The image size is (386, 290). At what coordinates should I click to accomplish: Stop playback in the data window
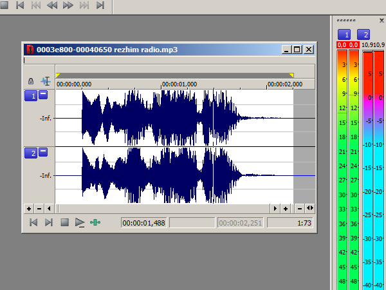[x=64, y=222]
